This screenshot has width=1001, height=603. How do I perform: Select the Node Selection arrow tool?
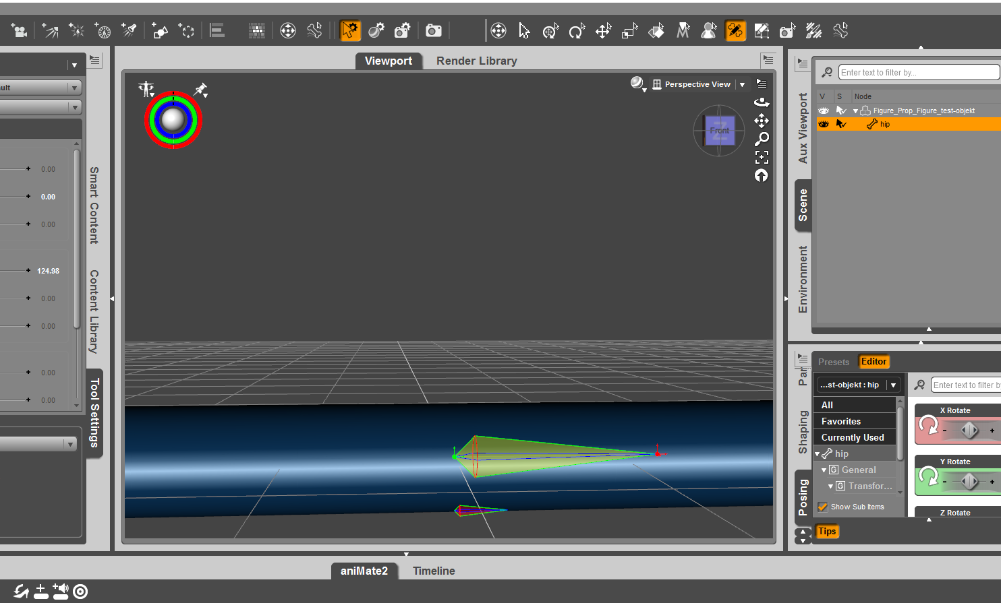[x=525, y=30]
